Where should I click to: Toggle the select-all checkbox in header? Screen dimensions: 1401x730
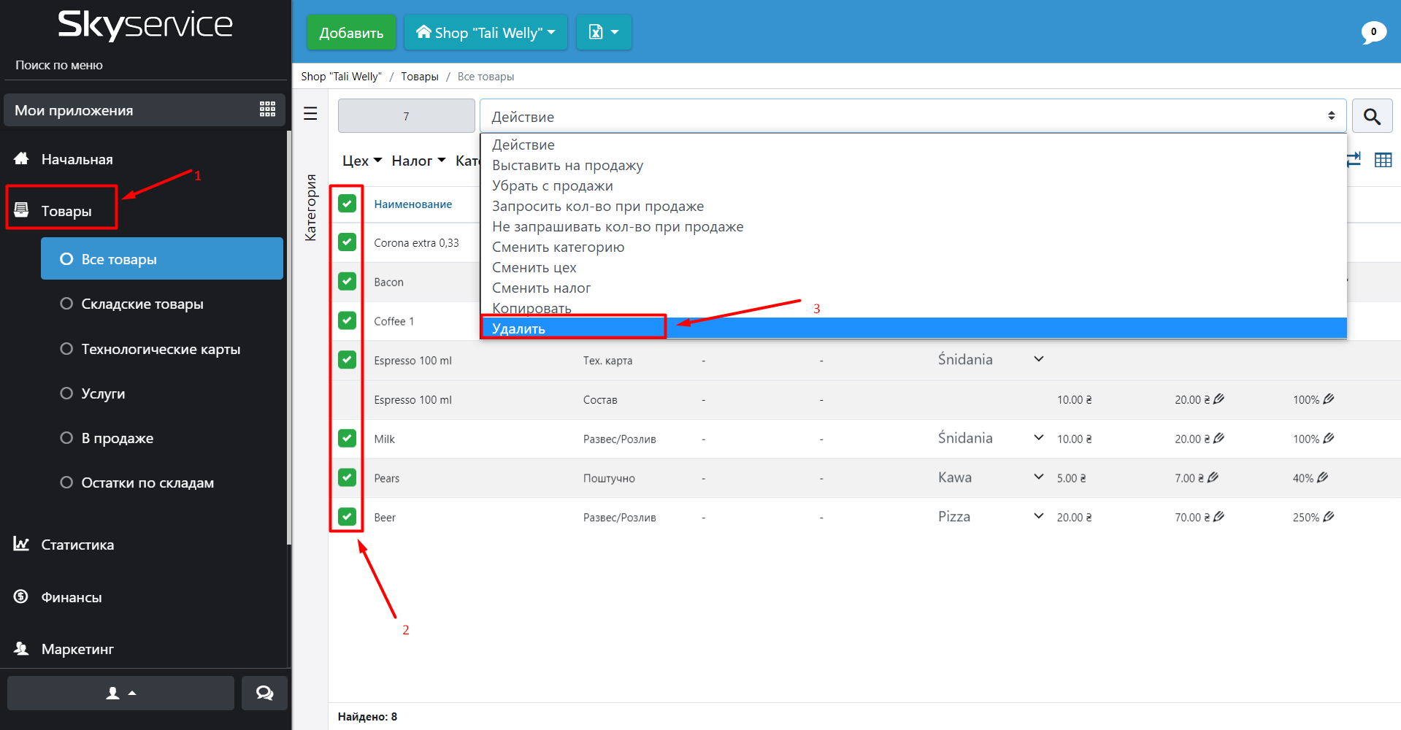pyautogui.click(x=347, y=204)
